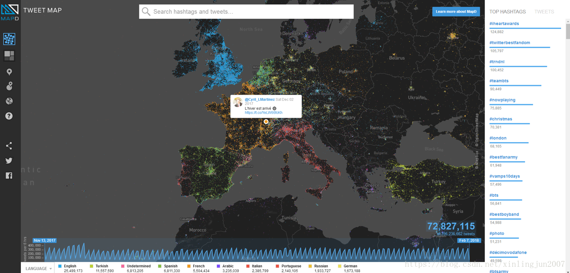Image resolution: width=570 pixels, height=273 pixels.
Task: Select Portuguese in the language legend
Action: pyautogui.click(x=291, y=266)
